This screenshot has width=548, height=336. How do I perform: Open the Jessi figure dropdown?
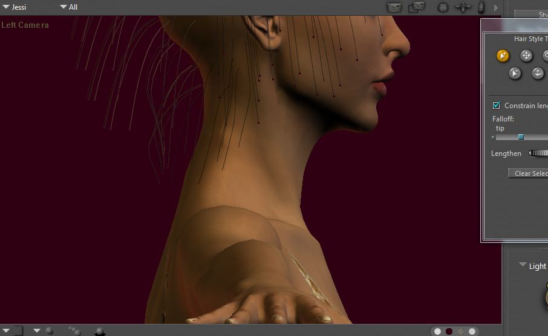point(6,7)
